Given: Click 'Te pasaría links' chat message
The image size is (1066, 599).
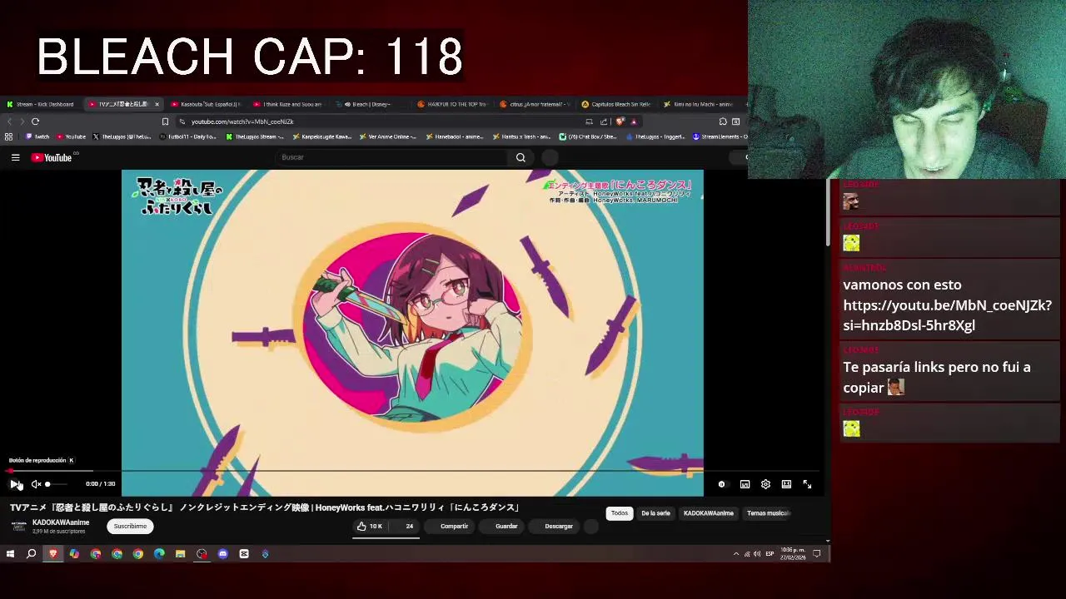Looking at the screenshot, I should click(x=937, y=378).
